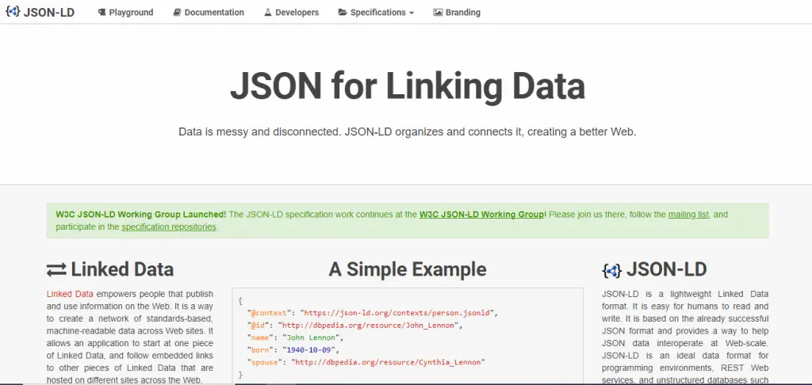This screenshot has height=385, width=812.
Task: Click the "spouse" key in code example
Action: 265,363
